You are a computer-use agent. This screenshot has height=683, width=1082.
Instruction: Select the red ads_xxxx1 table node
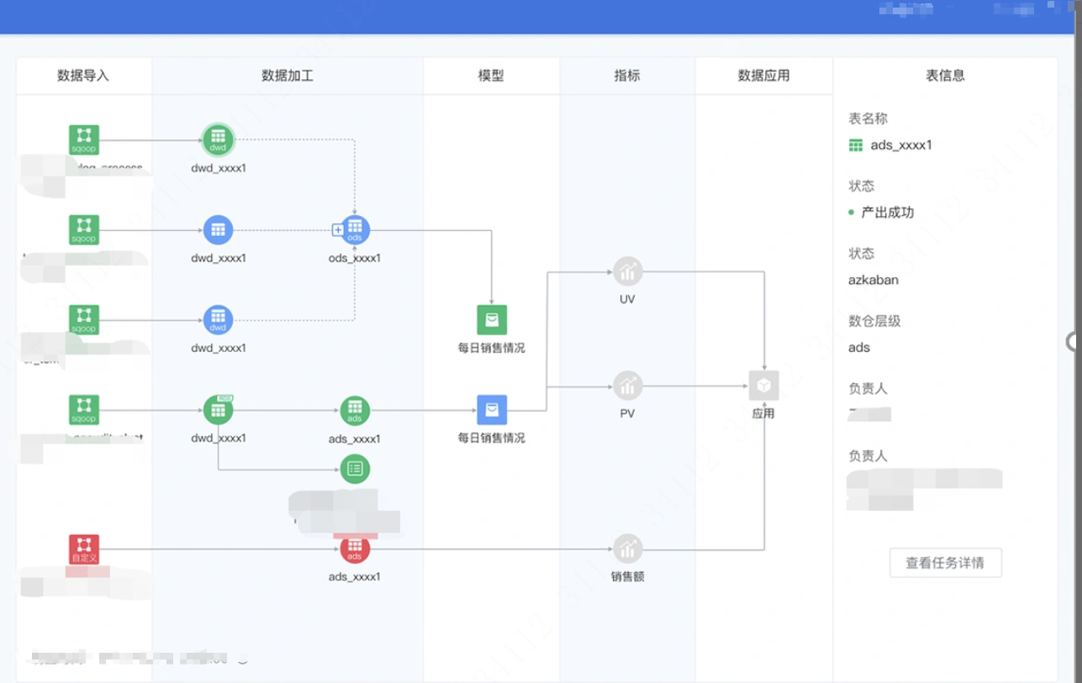tap(355, 549)
